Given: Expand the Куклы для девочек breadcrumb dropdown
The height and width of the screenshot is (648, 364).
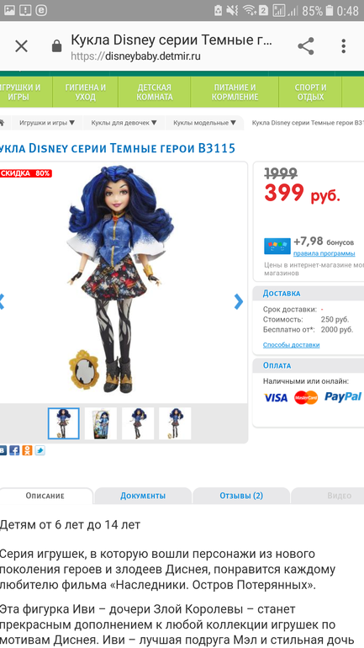Looking at the screenshot, I should 154,123.
